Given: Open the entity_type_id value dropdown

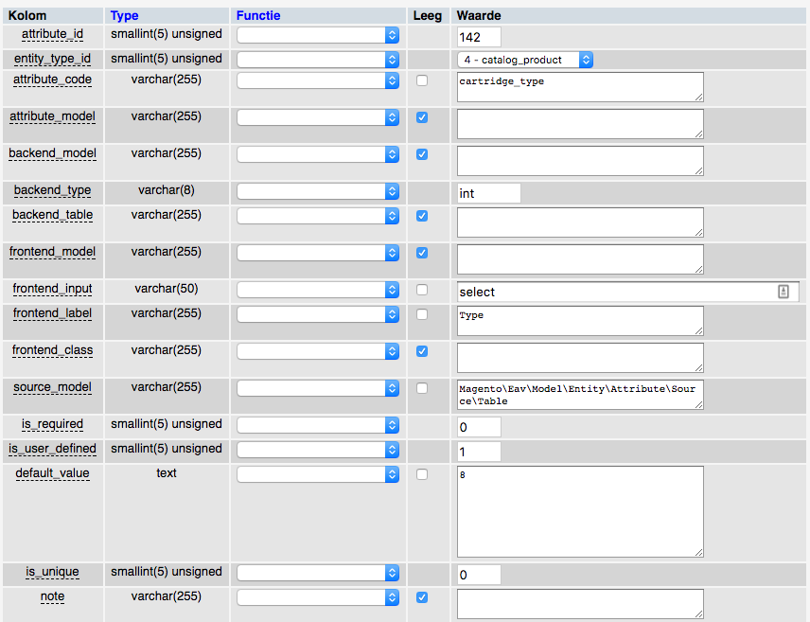Looking at the screenshot, I should click(523, 58).
